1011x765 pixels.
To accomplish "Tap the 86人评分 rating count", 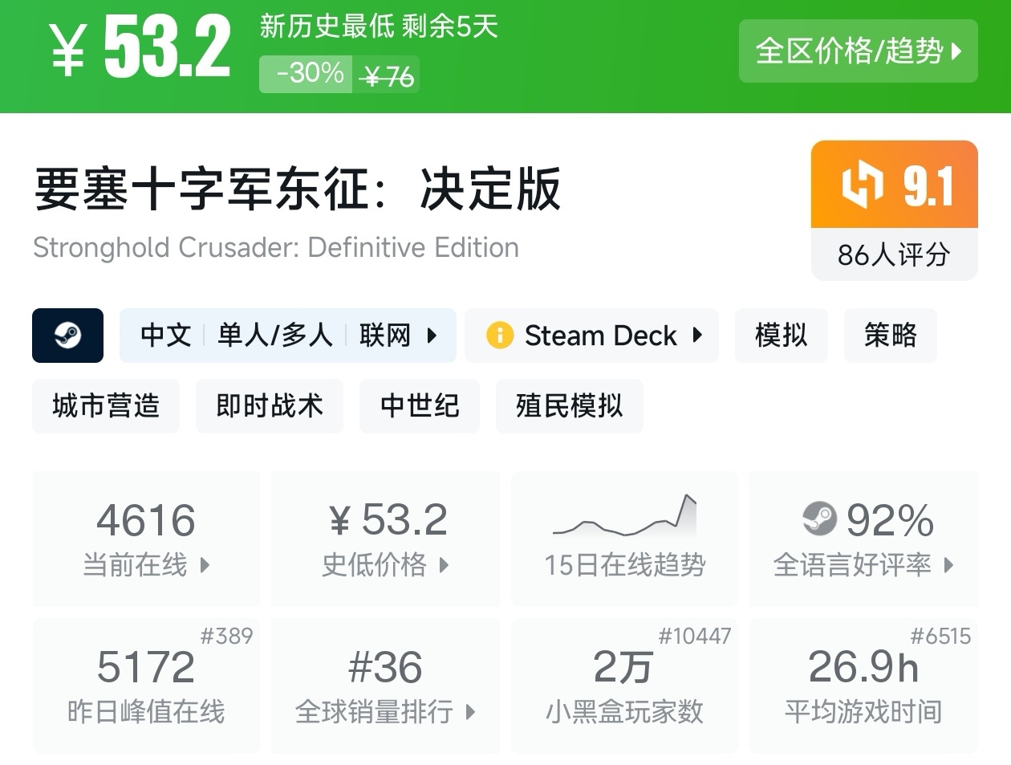I will pos(894,255).
